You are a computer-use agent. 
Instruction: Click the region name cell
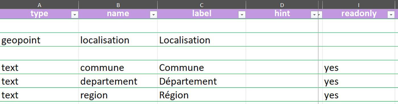point(118,95)
